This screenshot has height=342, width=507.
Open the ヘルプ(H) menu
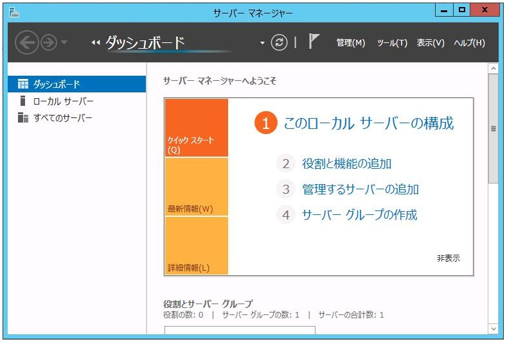(469, 43)
